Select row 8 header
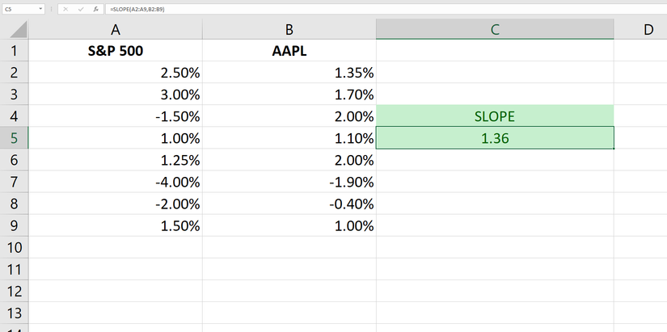This screenshot has width=667, height=332. [x=15, y=204]
